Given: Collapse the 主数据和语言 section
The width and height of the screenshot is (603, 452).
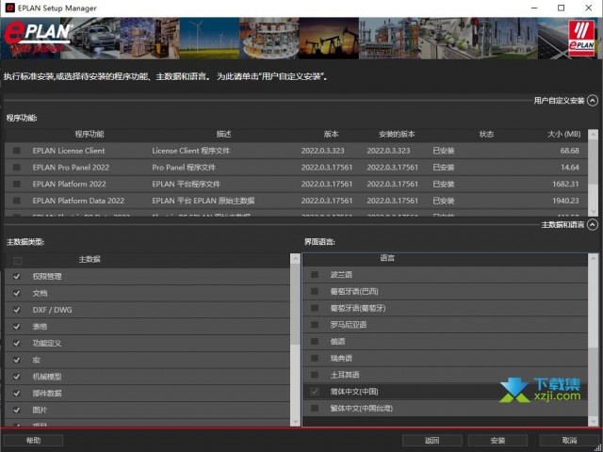Looking at the screenshot, I should tap(593, 224).
